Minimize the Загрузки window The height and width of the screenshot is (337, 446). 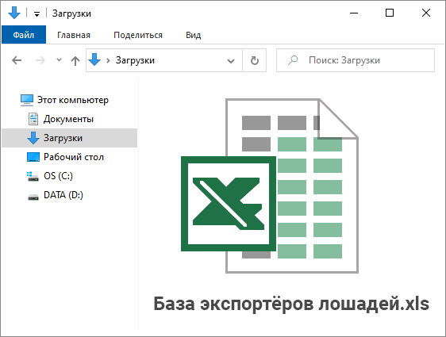(354, 13)
